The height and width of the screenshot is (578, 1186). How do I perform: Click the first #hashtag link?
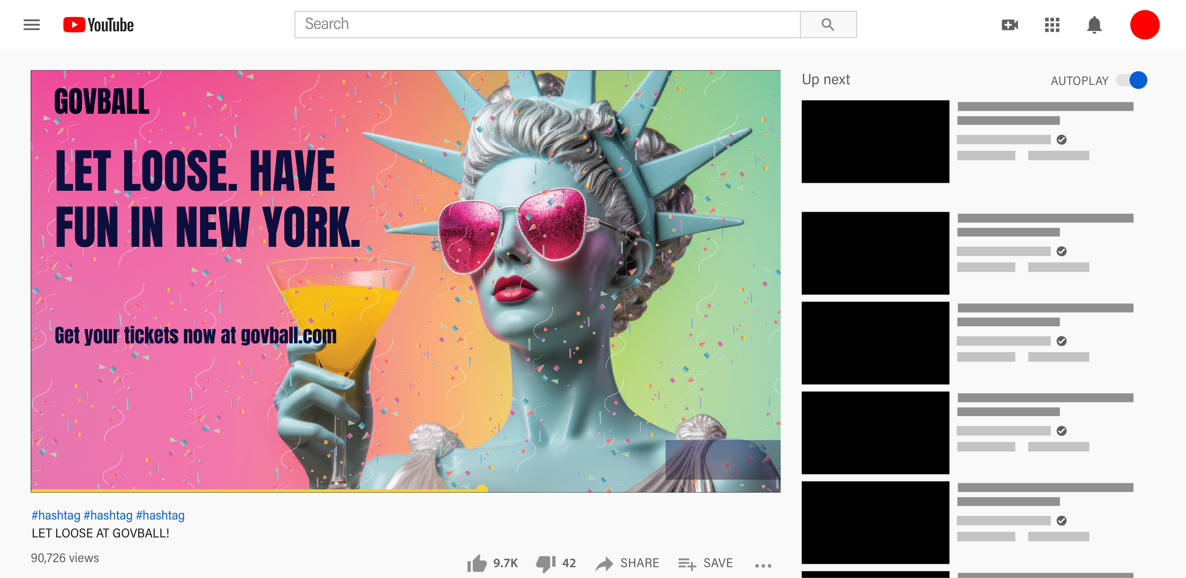(x=56, y=515)
